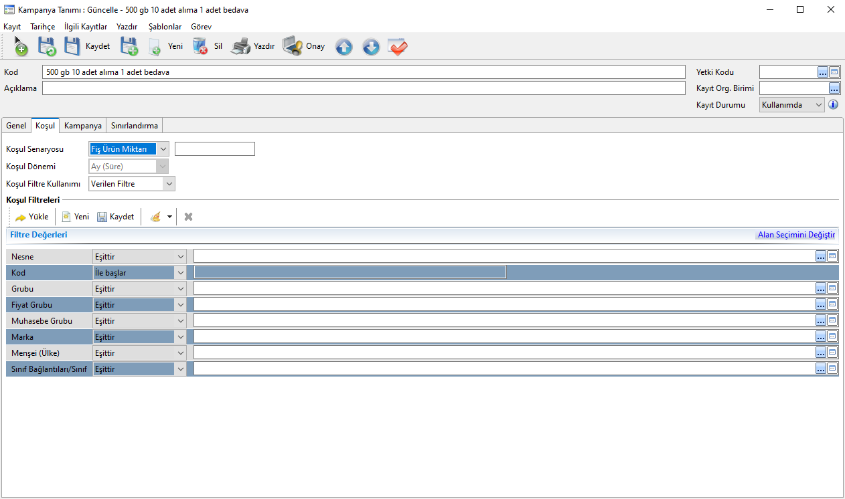The image size is (845, 499).
Task: Click the blue down arrow icon
Action: click(371, 47)
